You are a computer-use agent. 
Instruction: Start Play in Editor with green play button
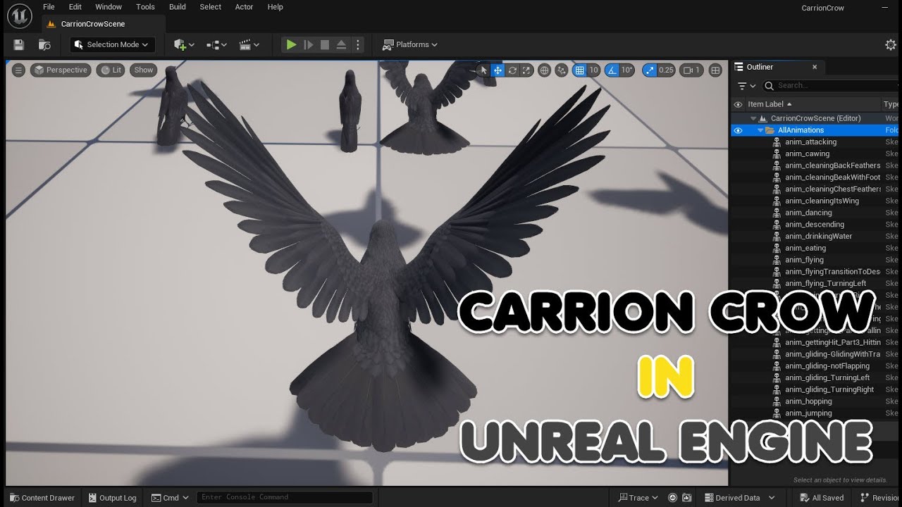click(x=291, y=44)
